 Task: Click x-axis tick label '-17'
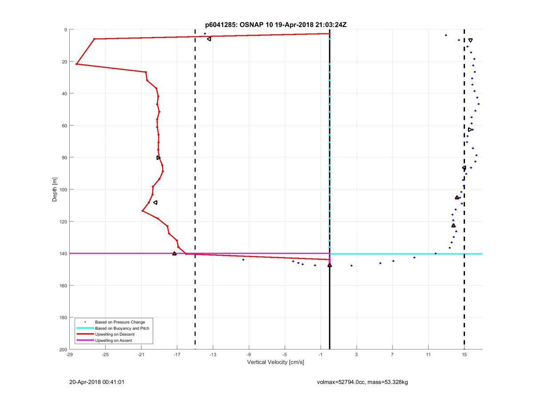coord(177,355)
